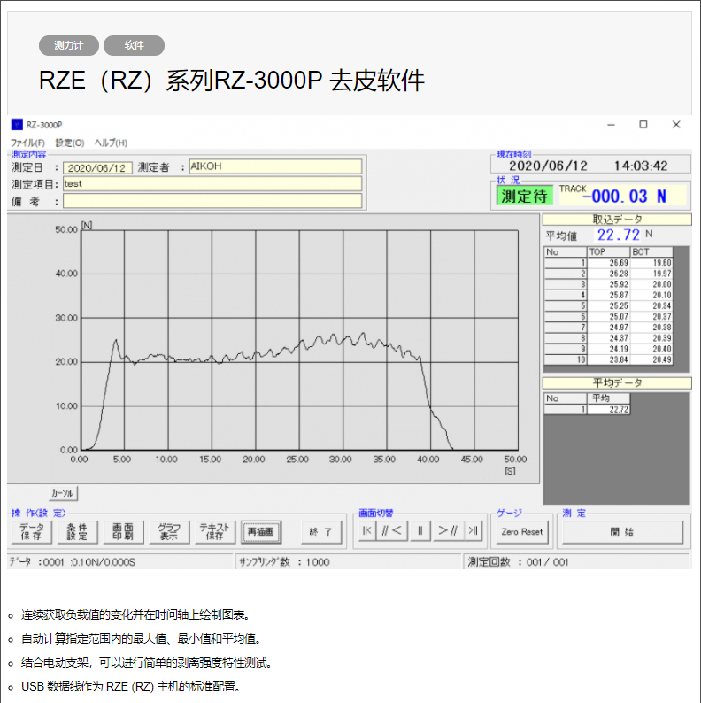Edit the 測定日 date field
This screenshot has width=701, height=703.
(x=97, y=167)
